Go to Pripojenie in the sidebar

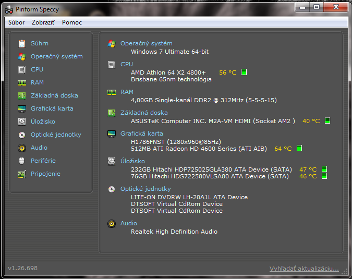[x=45, y=174]
